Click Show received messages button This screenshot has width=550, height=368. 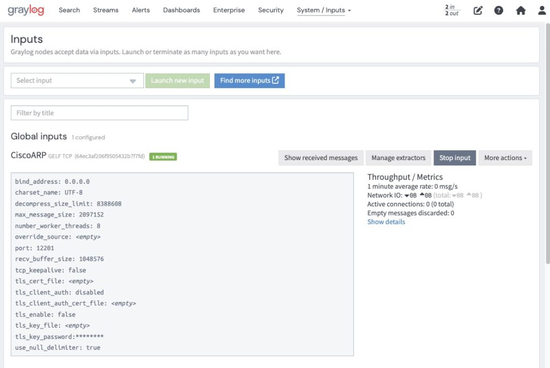(x=321, y=158)
